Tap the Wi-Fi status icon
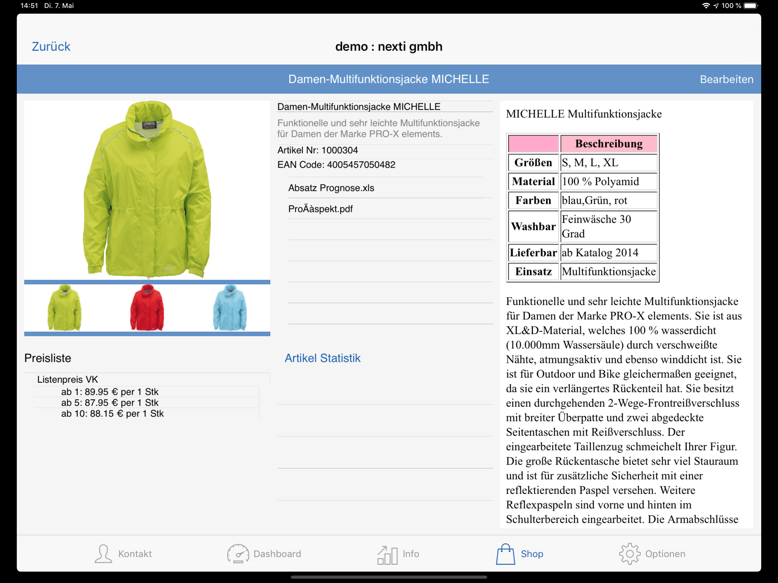 [x=706, y=6]
